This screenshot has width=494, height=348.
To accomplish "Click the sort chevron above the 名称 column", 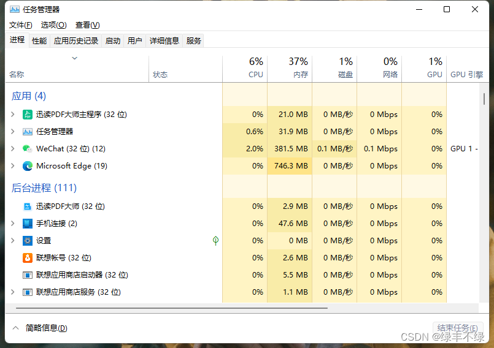I will (x=75, y=58).
